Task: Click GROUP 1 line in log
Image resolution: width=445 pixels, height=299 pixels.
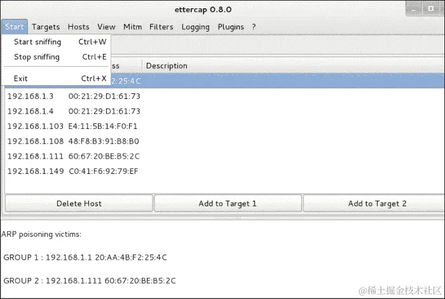Action: point(85,258)
